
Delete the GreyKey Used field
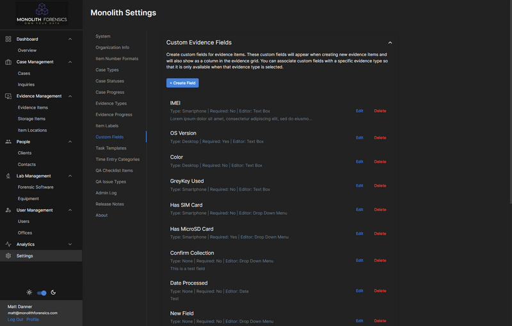[x=380, y=185]
